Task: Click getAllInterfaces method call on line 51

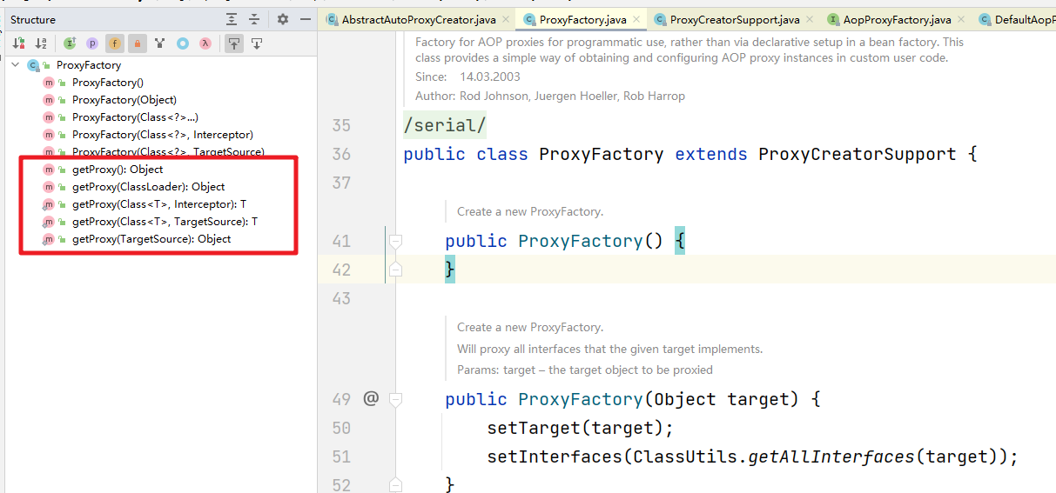Action: tap(827, 456)
